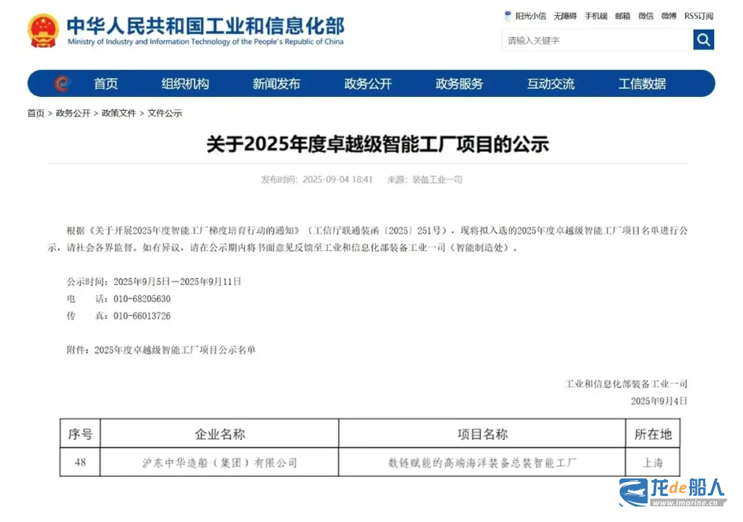743x522 pixels.
Task: Click the search magnifier button
Action: [703, 40]
